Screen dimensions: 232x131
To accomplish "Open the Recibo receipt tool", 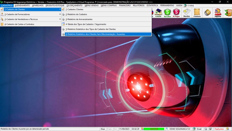I will tap(186, 13).
